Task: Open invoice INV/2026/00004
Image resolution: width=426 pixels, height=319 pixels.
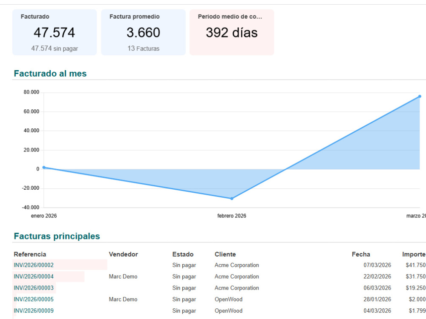Action: point(34,276)
